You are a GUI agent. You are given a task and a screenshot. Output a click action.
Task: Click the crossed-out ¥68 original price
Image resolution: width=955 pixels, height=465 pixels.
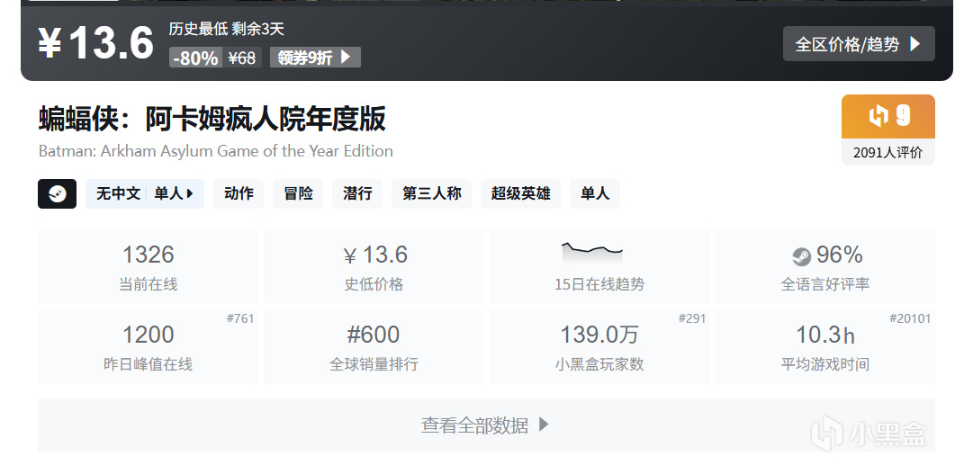coord(242,58)
